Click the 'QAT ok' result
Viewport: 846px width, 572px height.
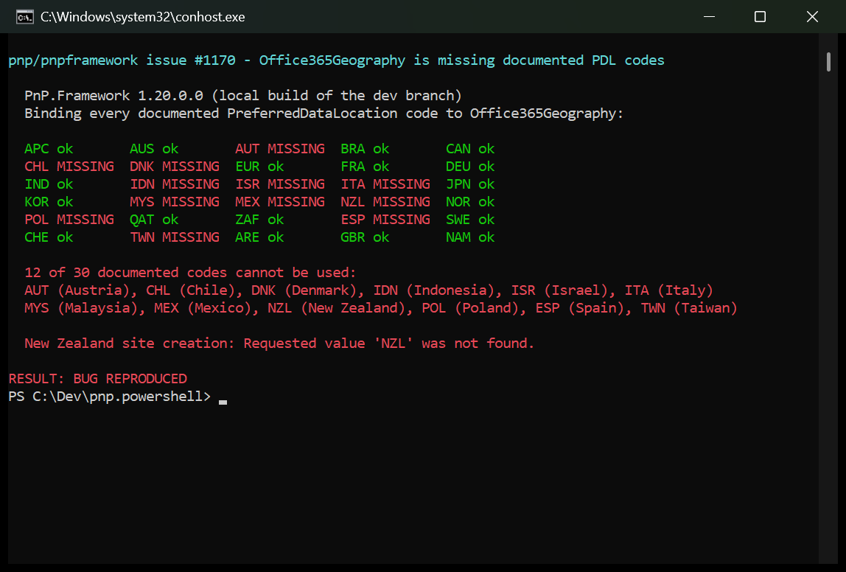154,220
